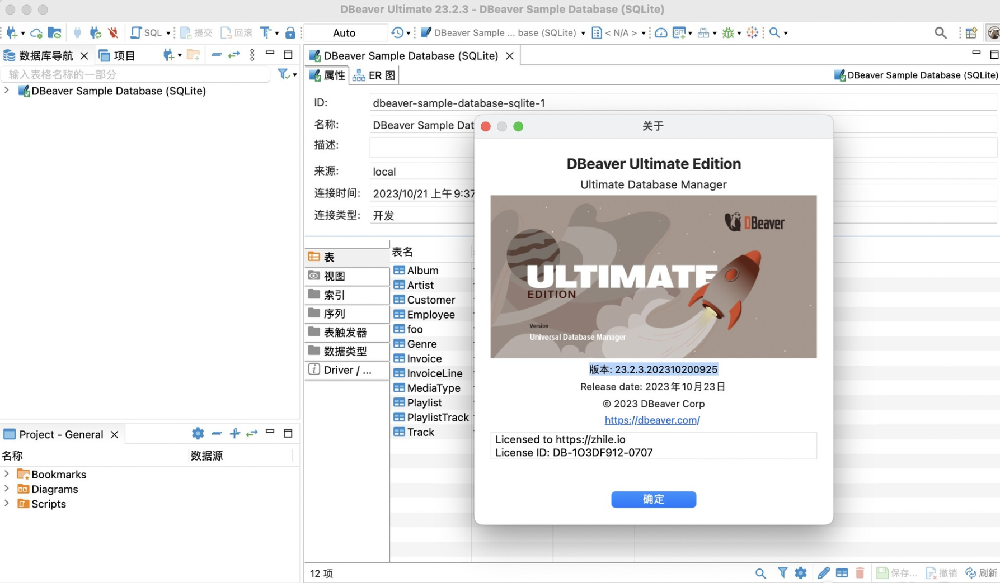Open the navigator view menu dots
This screenshot has width=1000, height=583.
(252, 55)
